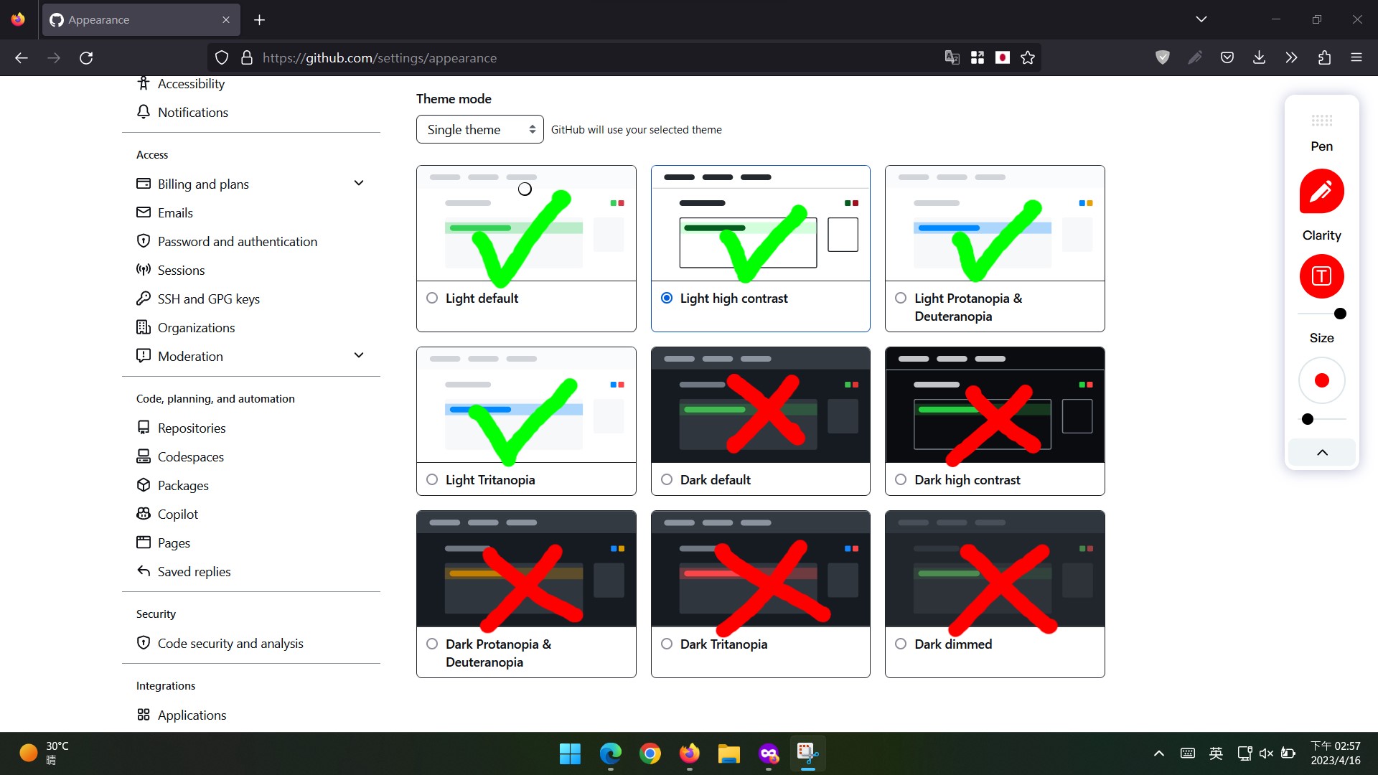1378x775 pixels.
Task: Go to SSH and GPG keys
Action: click(208, 299)
